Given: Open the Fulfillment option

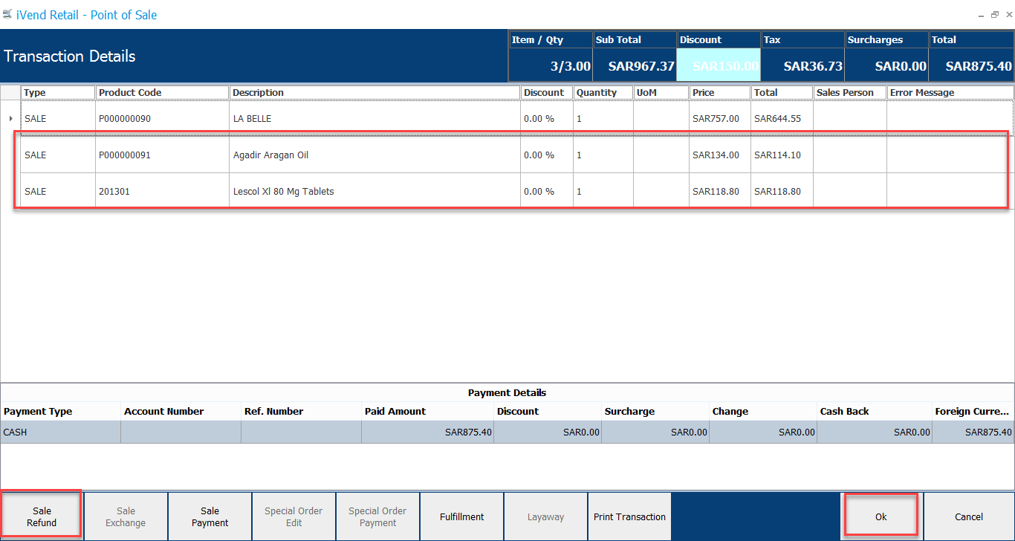Looking at the screenshot, I should coord(461,516).
